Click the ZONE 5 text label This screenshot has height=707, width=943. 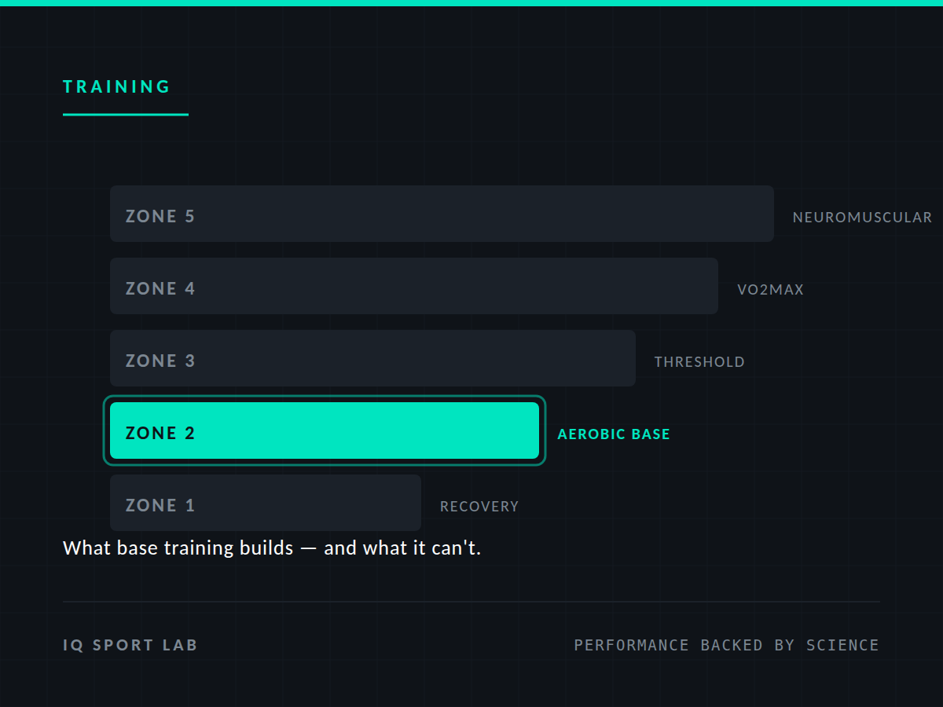coord(160,216)
